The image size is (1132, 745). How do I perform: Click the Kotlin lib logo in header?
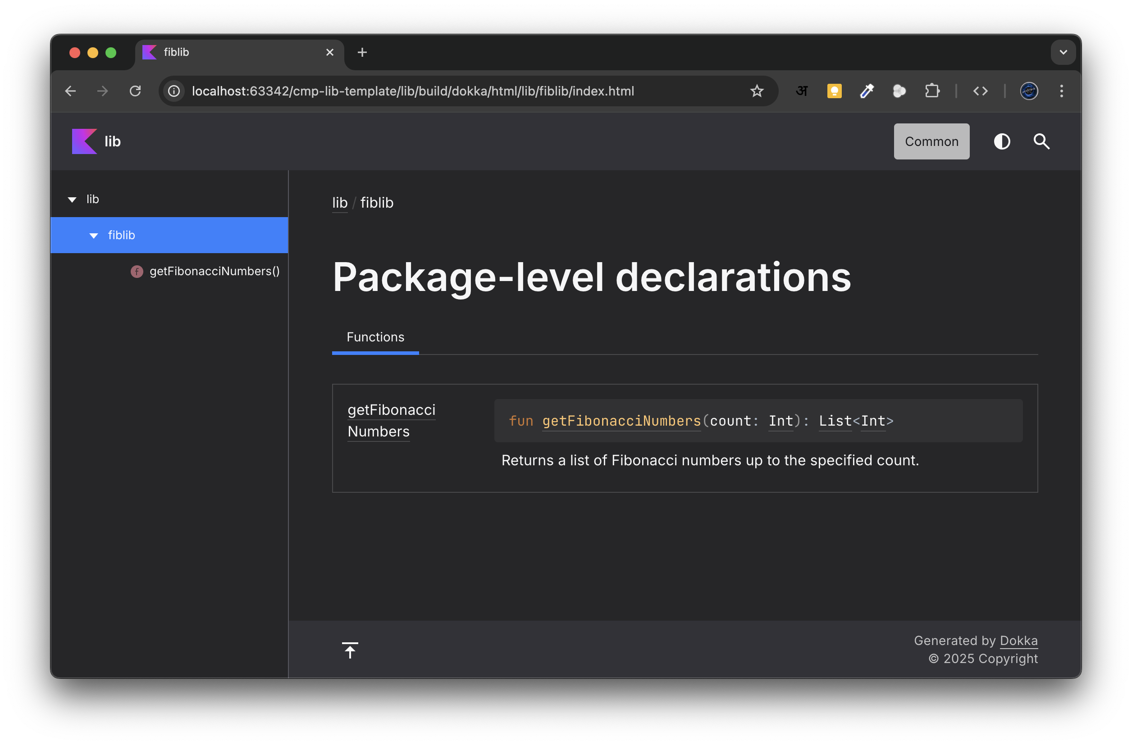coord(85,141)
